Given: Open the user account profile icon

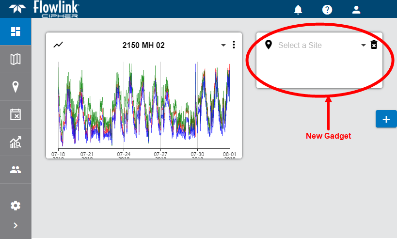Looking at the screenshot, I should [x=356, y=10].
